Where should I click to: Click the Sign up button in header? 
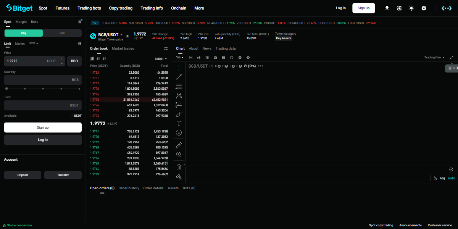pos(364,8)
